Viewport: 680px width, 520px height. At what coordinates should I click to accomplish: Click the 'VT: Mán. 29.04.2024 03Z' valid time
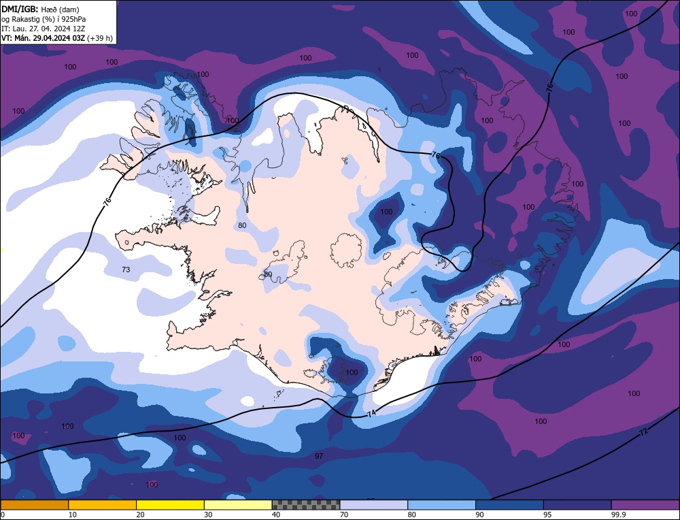tap(44, 38)
